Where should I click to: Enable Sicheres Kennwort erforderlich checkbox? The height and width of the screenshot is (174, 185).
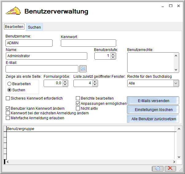[8, 98]
